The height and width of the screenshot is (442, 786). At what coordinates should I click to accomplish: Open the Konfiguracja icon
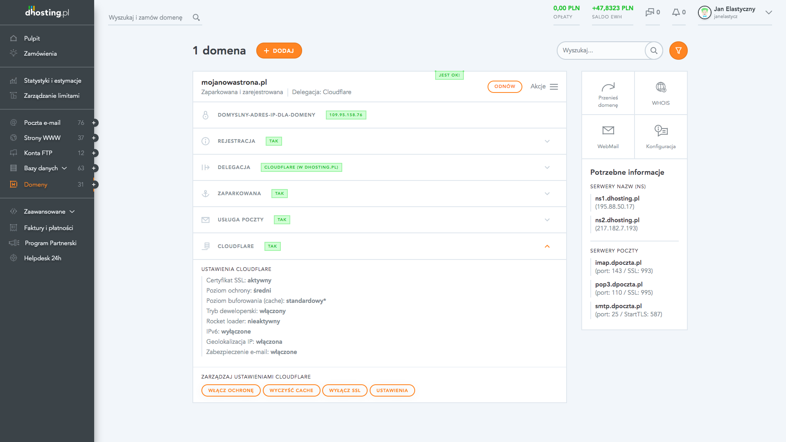[x=661, y=130]
